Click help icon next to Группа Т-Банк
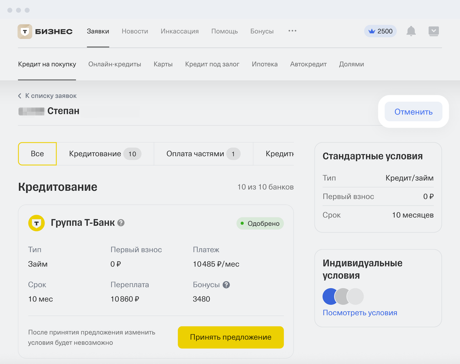This screenshot has width=460, height=364. point(121,223)
